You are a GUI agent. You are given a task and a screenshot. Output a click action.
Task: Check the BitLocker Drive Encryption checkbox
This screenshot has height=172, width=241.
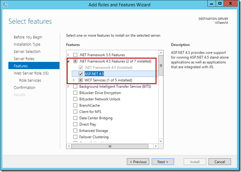pyautogui.click(x=75, y=93)
